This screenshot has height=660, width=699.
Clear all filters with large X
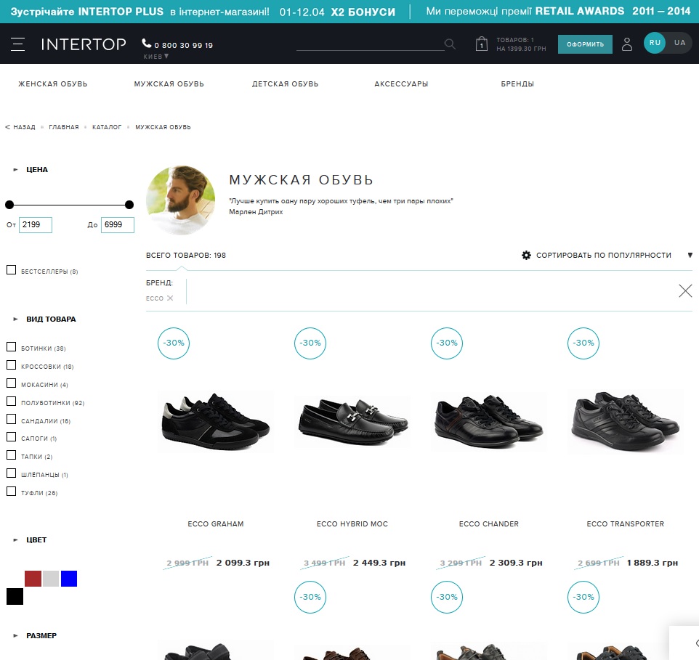tap(685, 291)
